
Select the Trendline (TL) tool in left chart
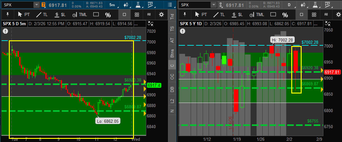point(41,14)
